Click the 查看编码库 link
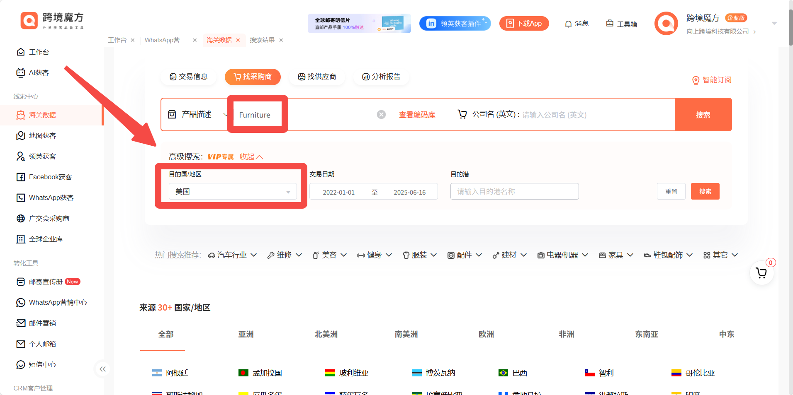The height and width of the screenshot is (395, 793). click(x=417, y=115)
